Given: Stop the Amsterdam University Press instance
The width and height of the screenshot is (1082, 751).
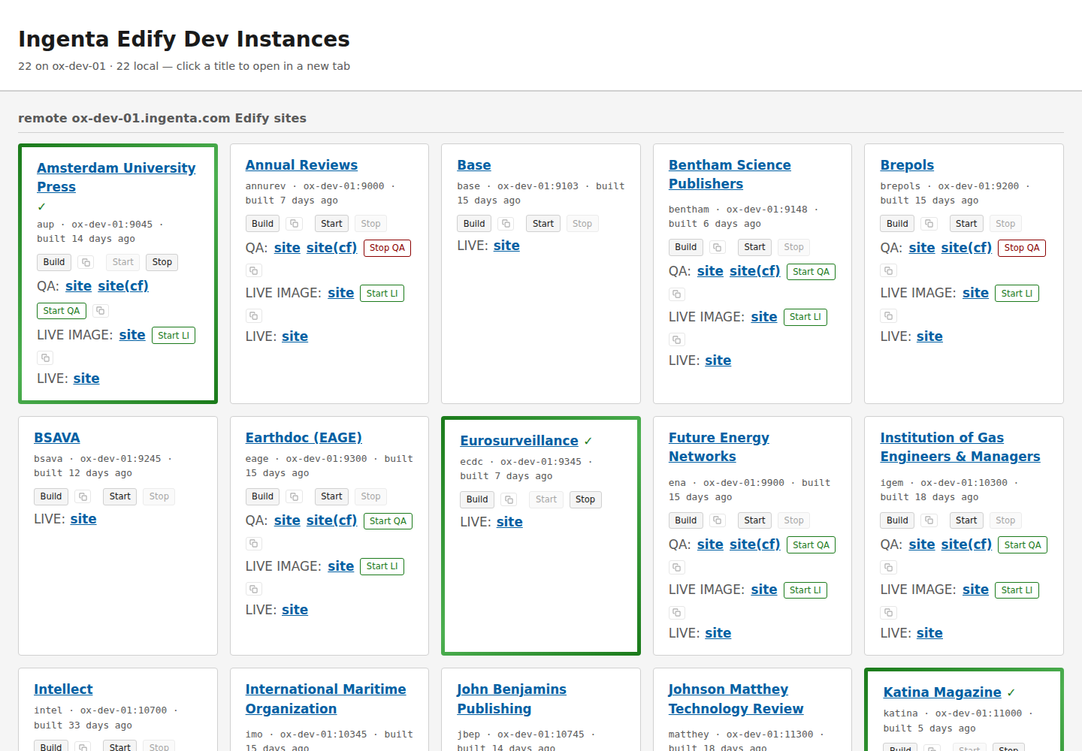Looking at the screenshot, I should coord(162,262).
